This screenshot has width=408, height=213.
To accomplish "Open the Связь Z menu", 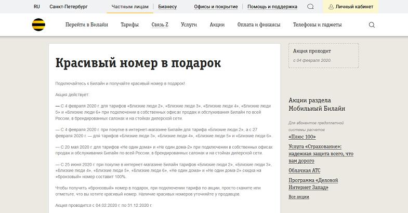I will [x=160, y=25].
